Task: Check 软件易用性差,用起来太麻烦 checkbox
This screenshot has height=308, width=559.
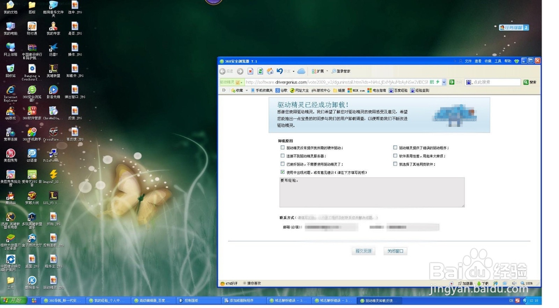Action: pos(395,155)
